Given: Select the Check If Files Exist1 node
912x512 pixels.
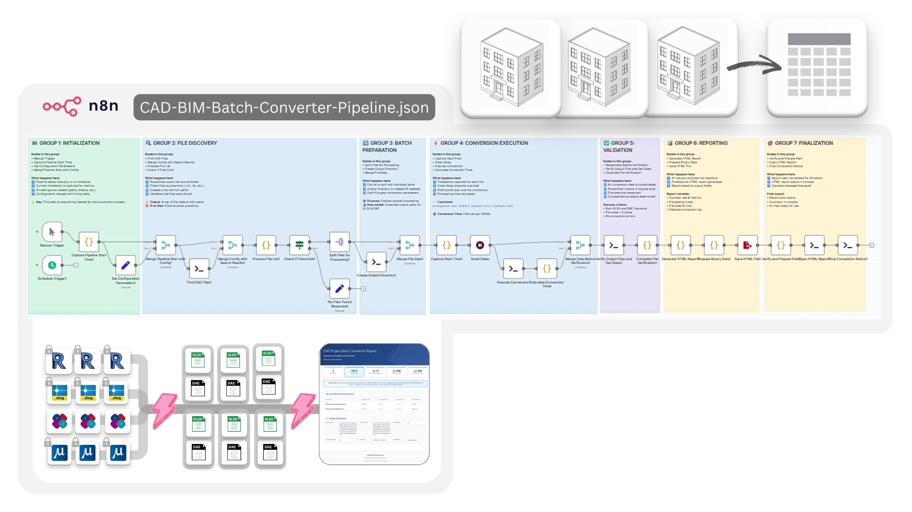Looking at the screenshot, I should (x=299, y=245).
